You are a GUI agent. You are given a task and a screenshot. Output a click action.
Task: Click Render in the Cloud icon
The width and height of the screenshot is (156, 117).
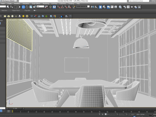coord(136,7)
